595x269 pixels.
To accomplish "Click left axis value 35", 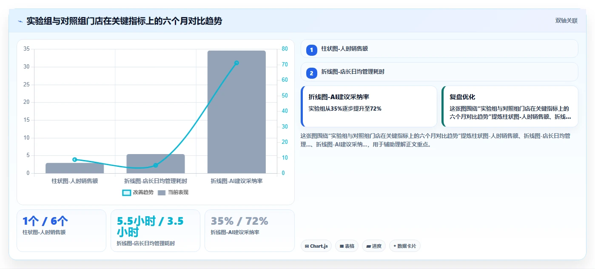I will (x=26, y=49).
